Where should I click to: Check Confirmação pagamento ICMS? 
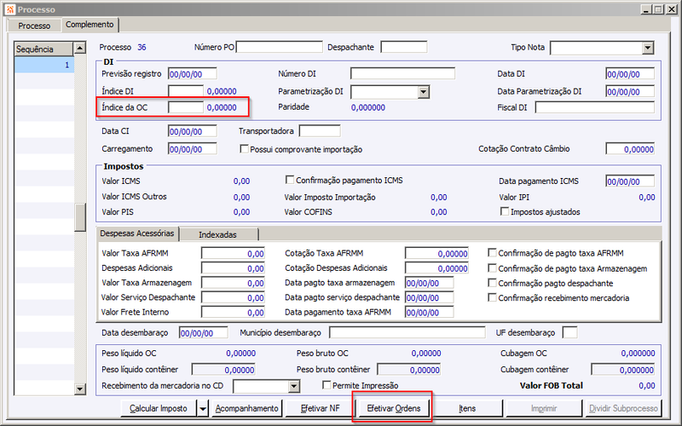coord(290,180)
